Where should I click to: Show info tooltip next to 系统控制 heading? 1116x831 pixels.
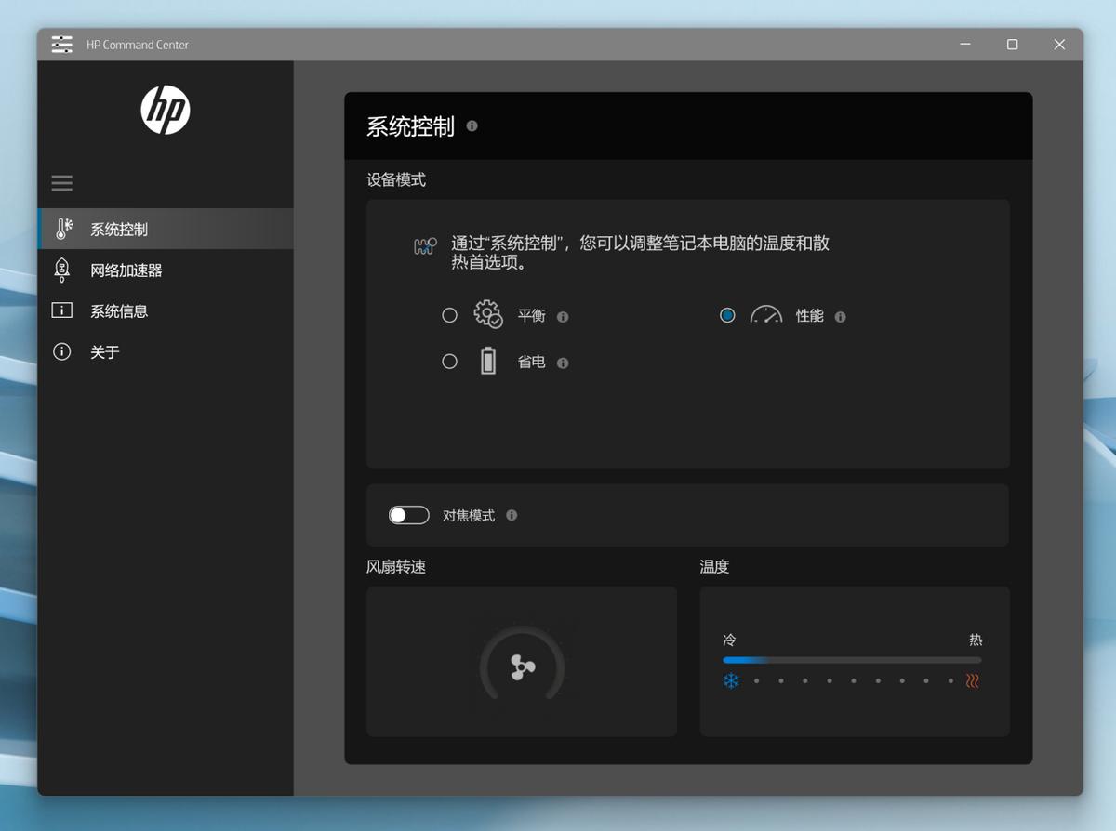tap(472, 125)
